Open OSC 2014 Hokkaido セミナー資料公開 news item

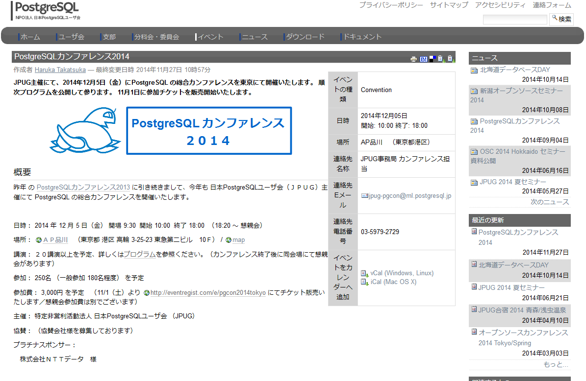(x=518, y=156)
